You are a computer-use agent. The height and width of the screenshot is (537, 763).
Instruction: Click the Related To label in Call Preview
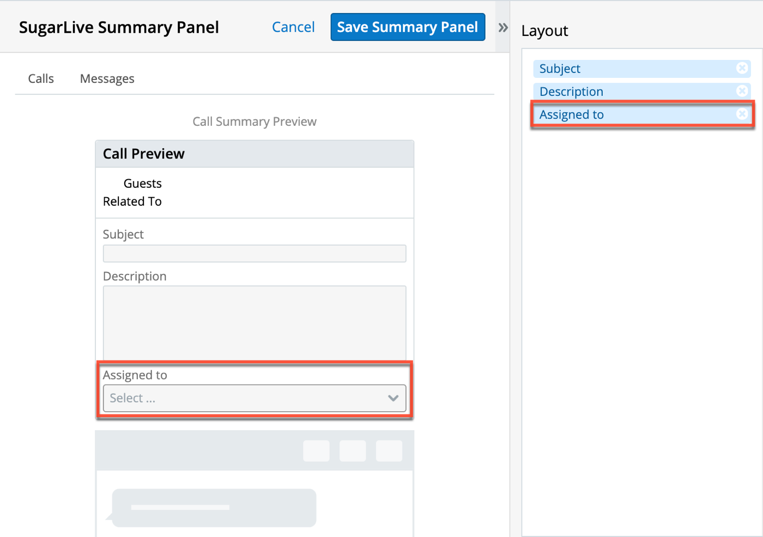132,202
